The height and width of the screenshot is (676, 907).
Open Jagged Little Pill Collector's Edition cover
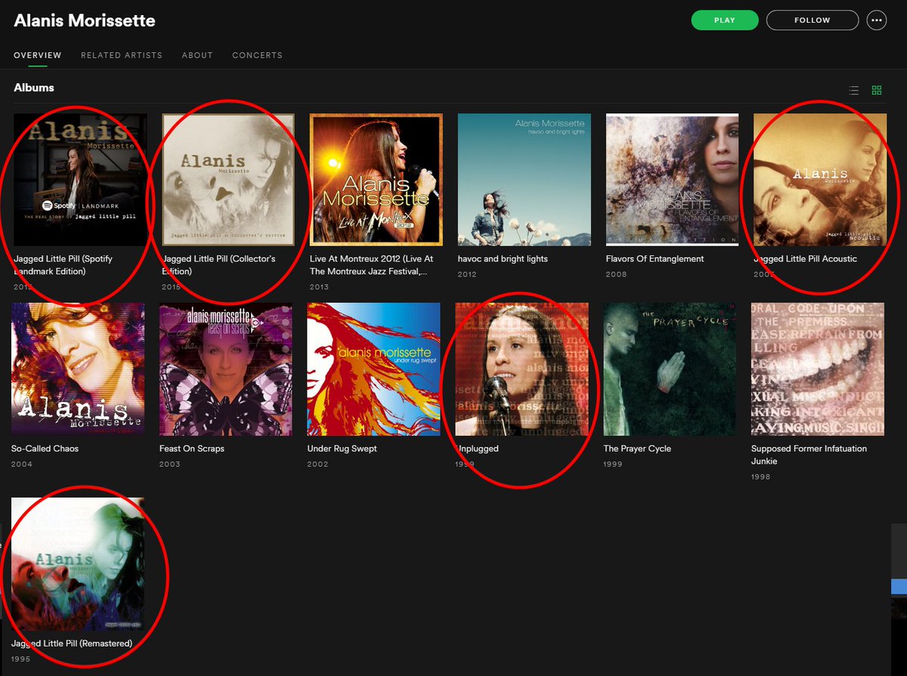click(228, 180)
